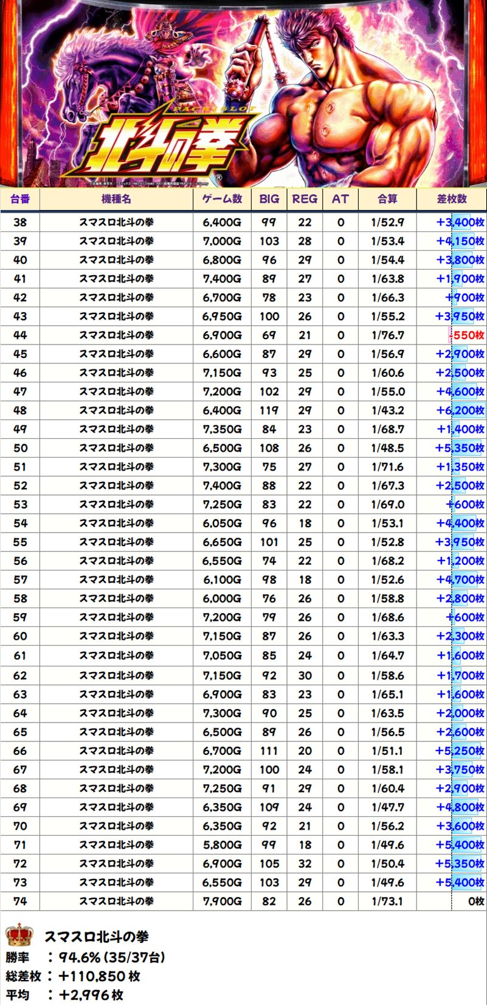Click the 1/66.3 combined rate

point(387,298)
